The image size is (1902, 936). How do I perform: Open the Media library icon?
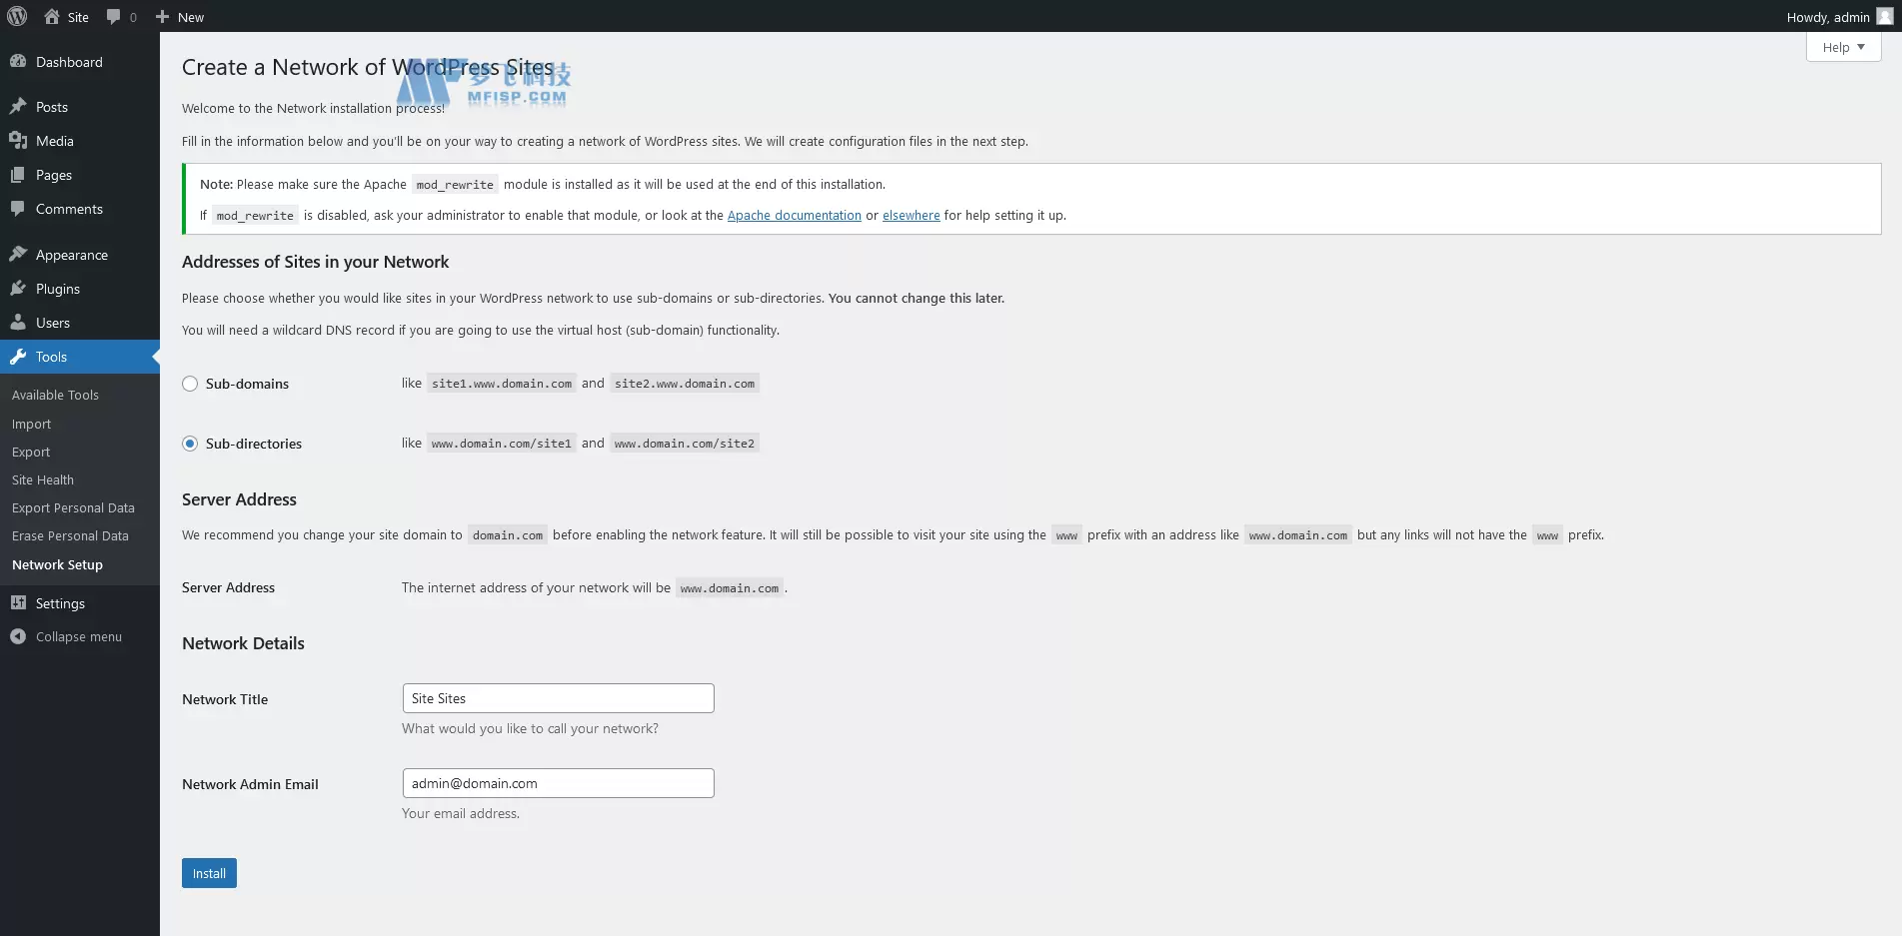click(x=18, y=141)
